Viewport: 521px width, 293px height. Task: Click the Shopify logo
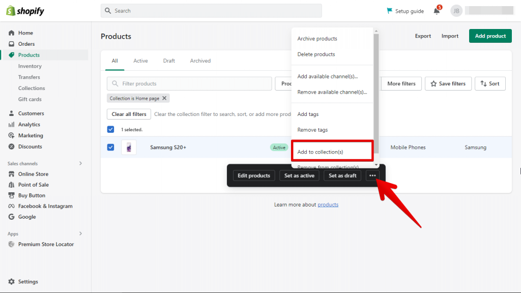tap(24, 10)
